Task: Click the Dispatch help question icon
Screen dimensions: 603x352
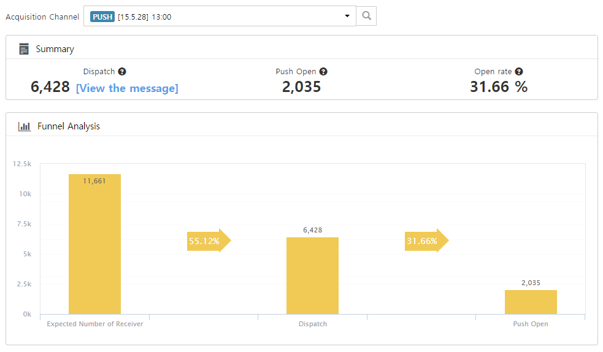Action: 122,72
